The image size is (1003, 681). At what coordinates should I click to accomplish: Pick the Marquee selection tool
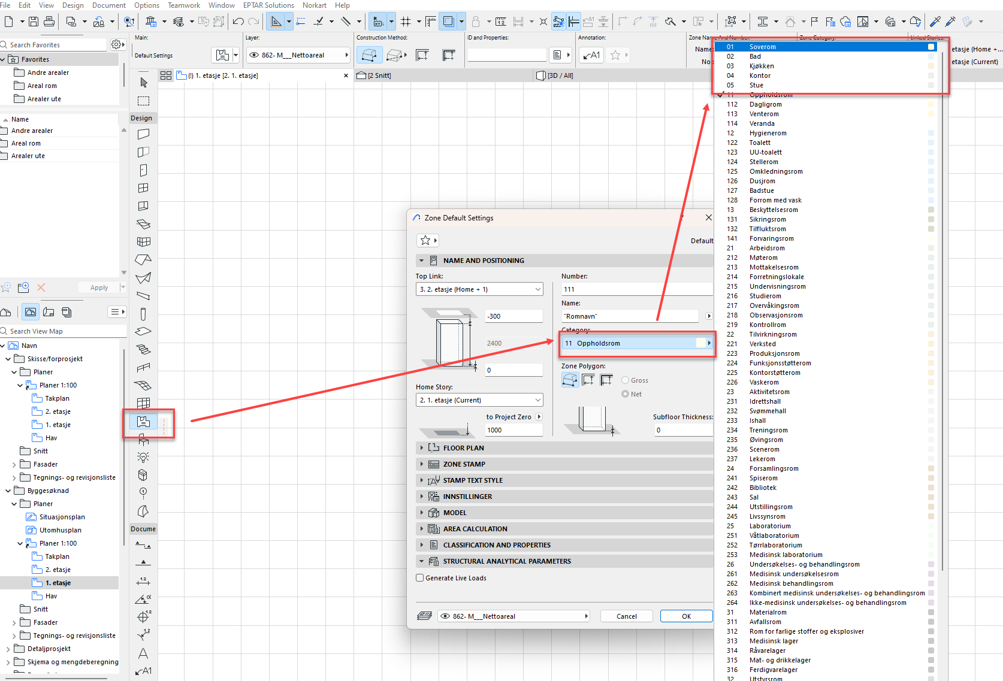point(143,101)
